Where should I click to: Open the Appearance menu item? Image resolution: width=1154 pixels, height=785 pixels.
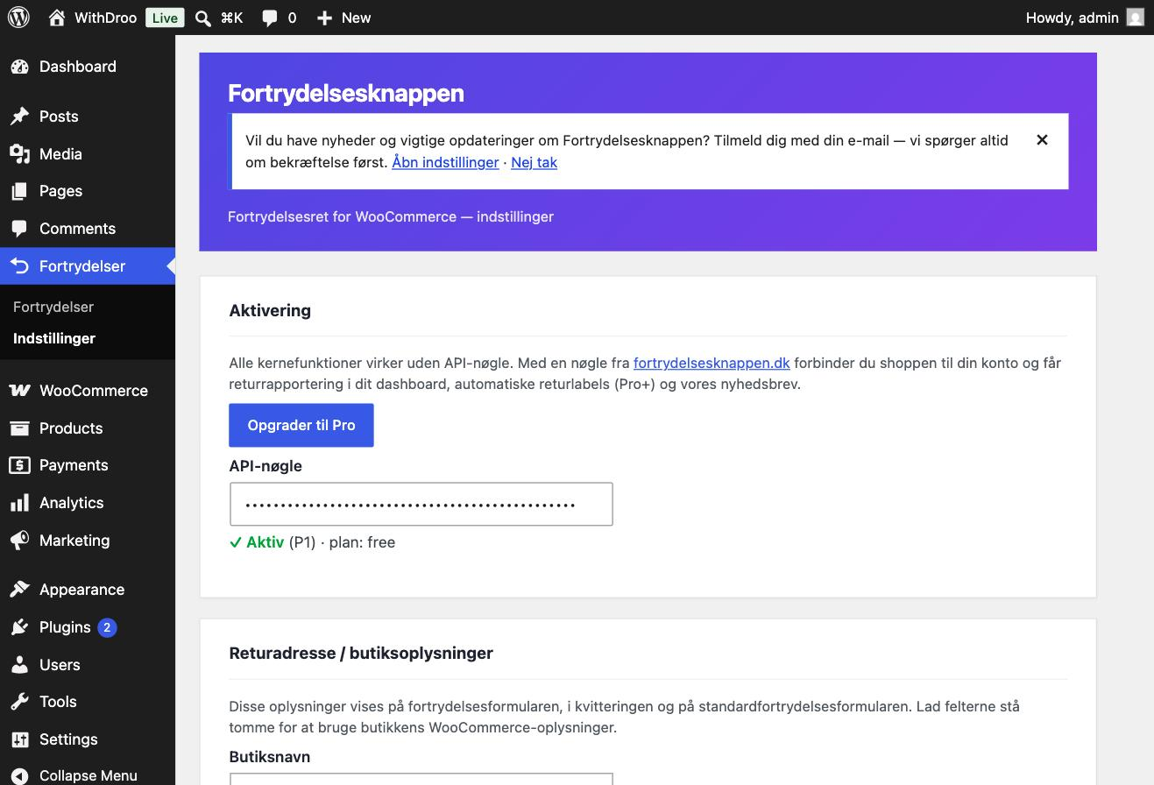[x=88, y=590]
